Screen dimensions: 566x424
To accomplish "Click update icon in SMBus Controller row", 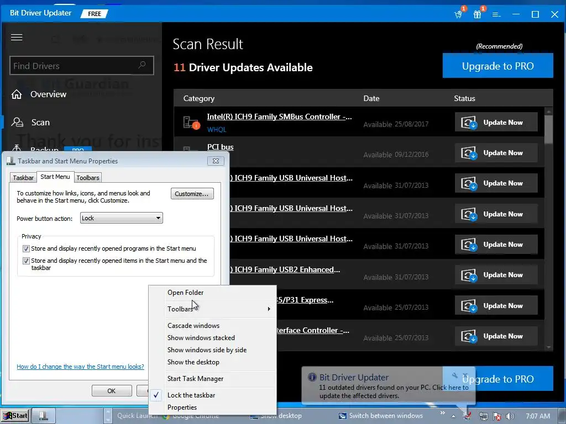I will pyautogui.click(x=469, y=122).
